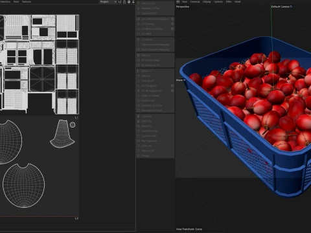311x233 pixels.
Task: Click the Paste UV lock icon
Action: pos(139,121)
